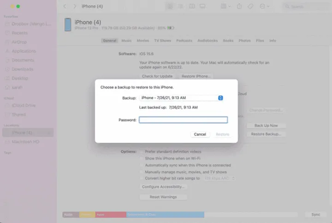Toggle Manually manage music, movies, and TV shows
This screenshot has height=223, width=332.
pos(142,172)
